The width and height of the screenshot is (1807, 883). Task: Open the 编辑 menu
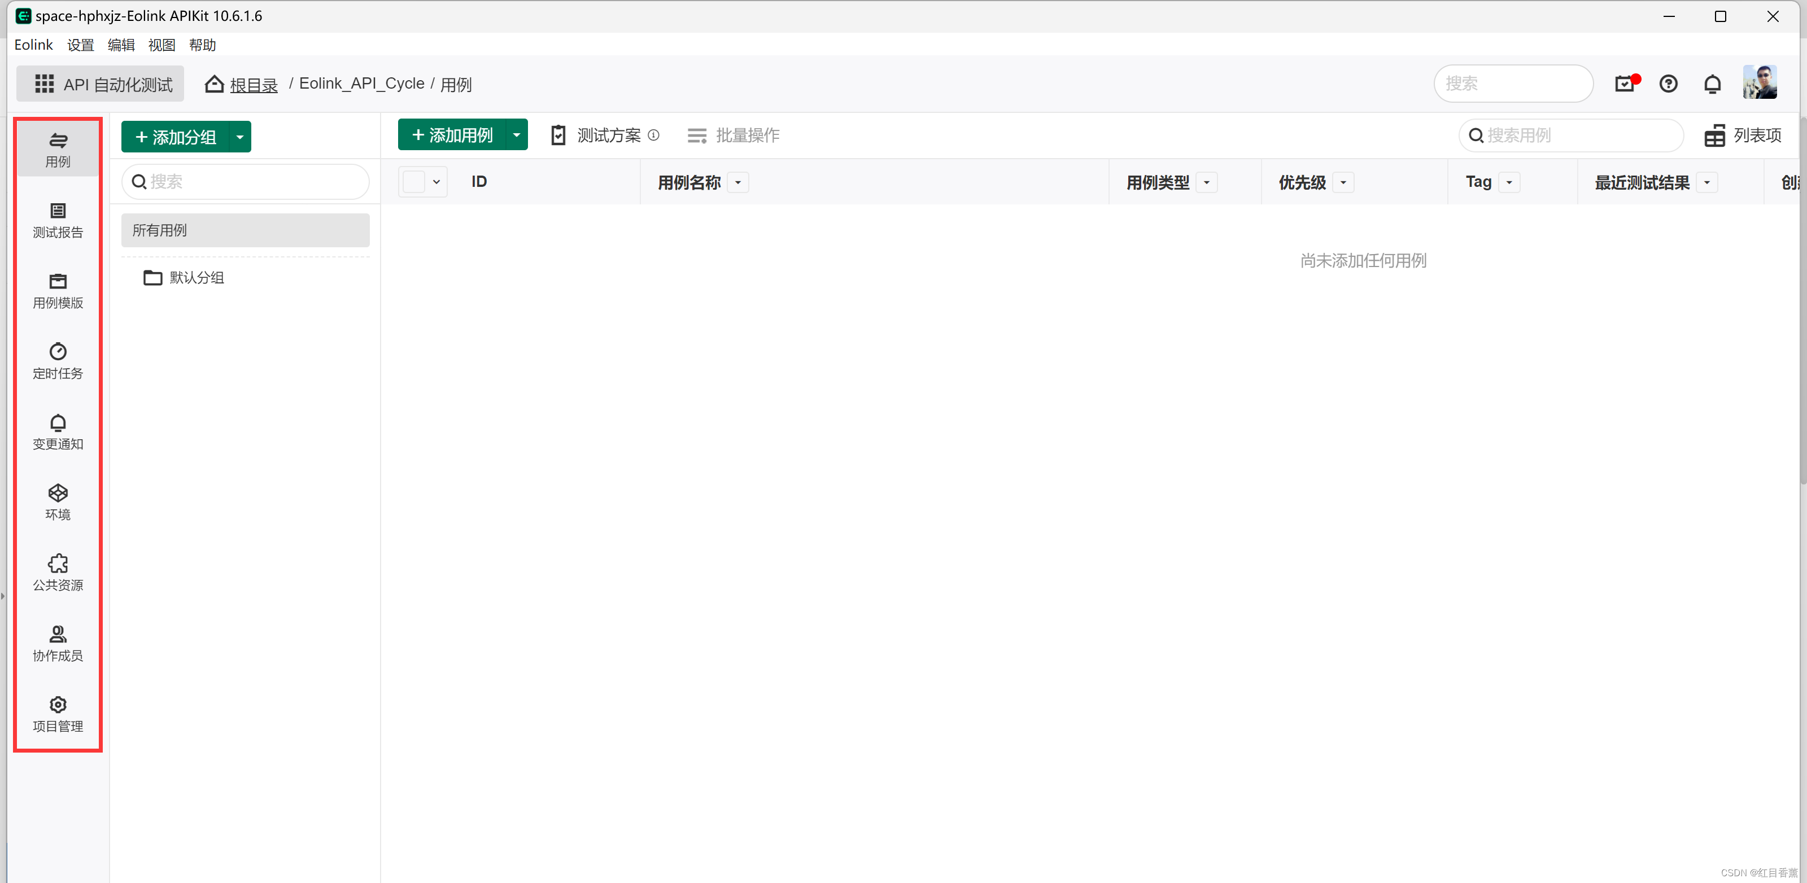click(x=121, y=45)
